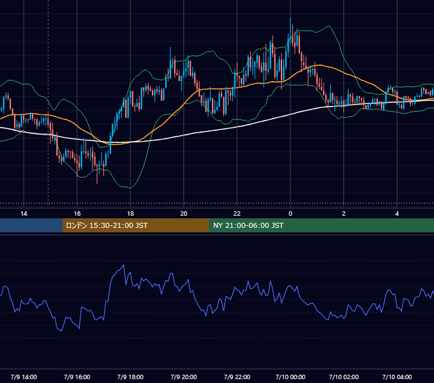Select the ロンドン 15:30-21:00 JST session bar
This screenshot has width=434, height=383.
click(x=135, y=225)
